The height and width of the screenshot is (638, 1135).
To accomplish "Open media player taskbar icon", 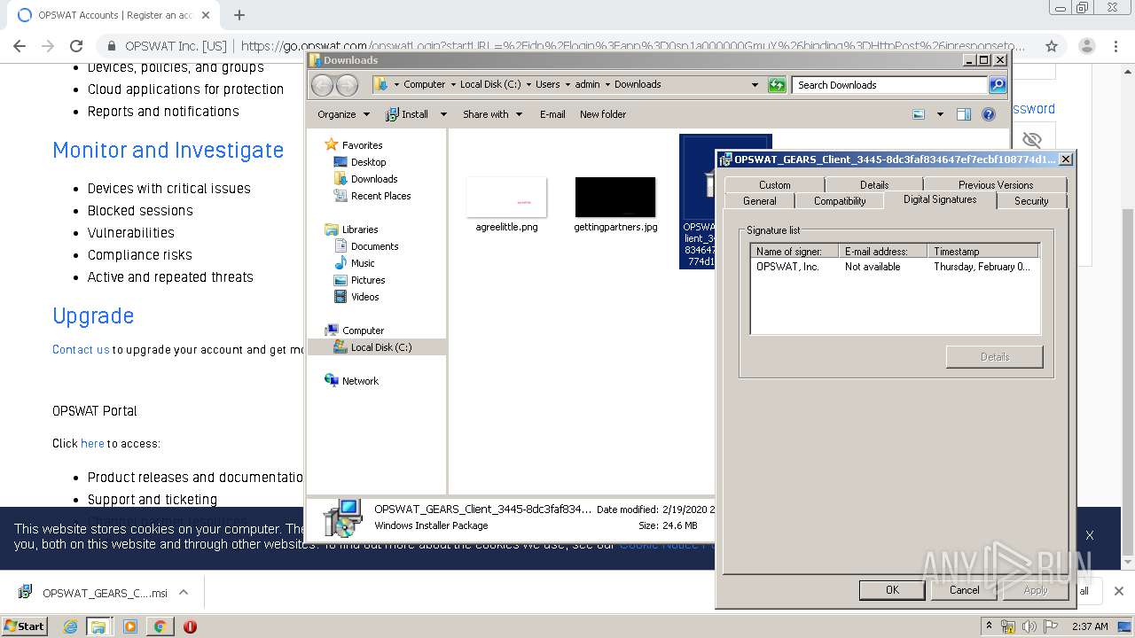I will point(130,626).
